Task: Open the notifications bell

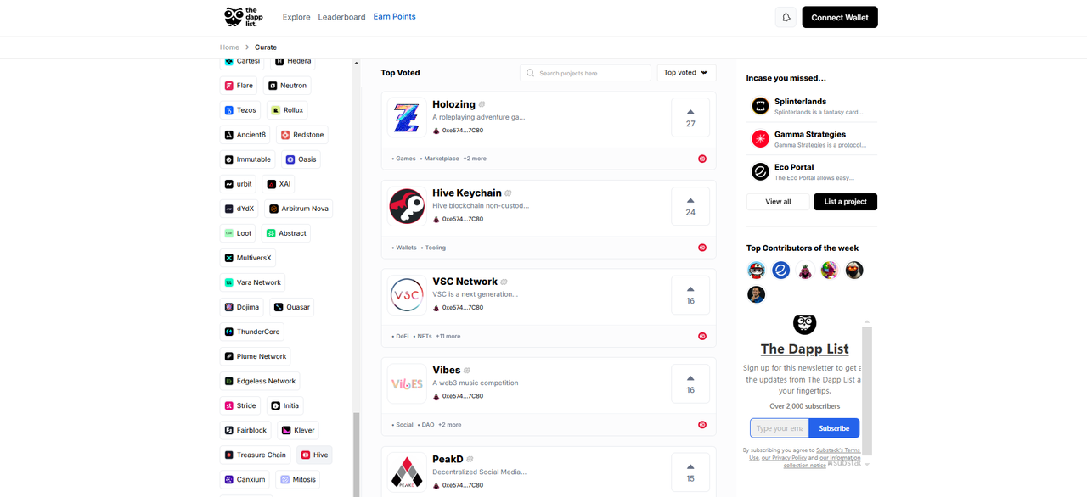Action: pyautogui.click(x=786, y=17)
